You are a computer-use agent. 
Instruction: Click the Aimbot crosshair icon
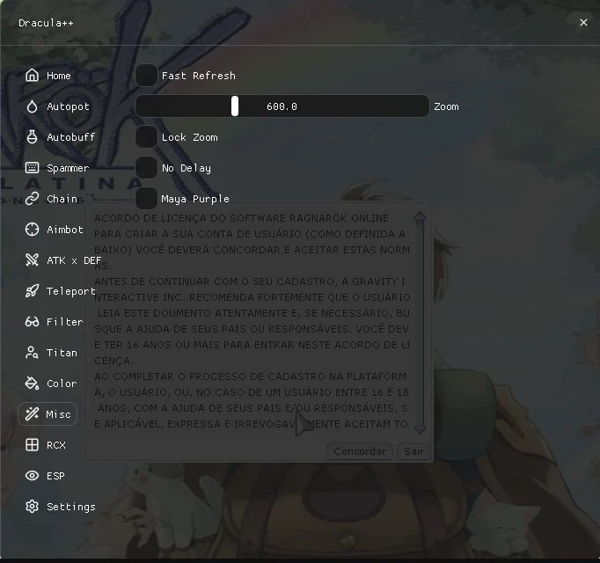pyautogui.click(x=33, y=230)
